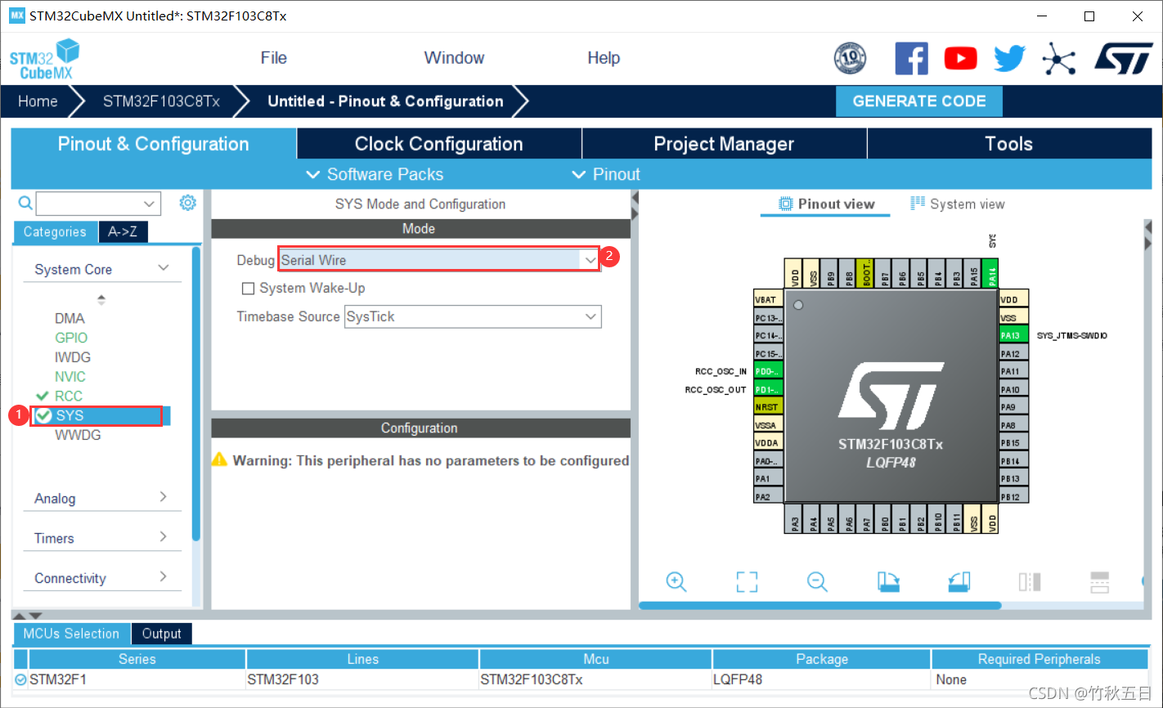Rotate the chip view counter-clockwise
The height and width of the screenshot is (708, 1163).
(959, 581)
